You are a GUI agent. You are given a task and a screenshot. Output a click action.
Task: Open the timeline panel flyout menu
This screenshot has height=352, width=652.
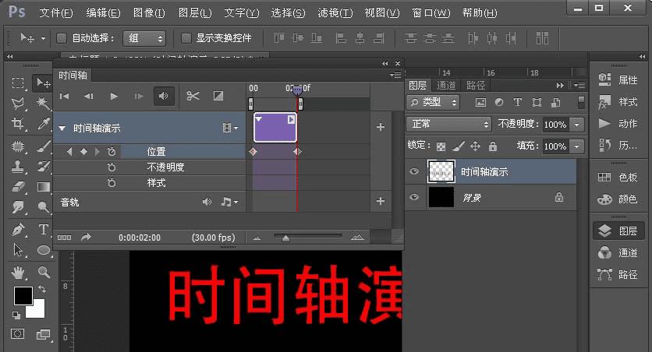click(395, 75)
